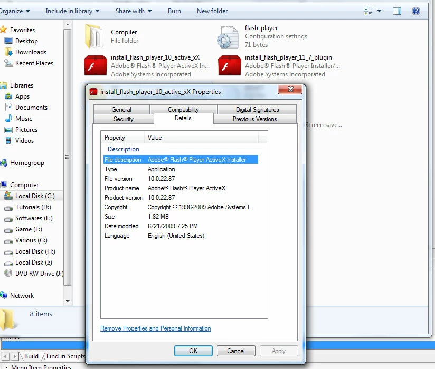
Task: Open the Include in library dropdown
Action: pos(72,11)
